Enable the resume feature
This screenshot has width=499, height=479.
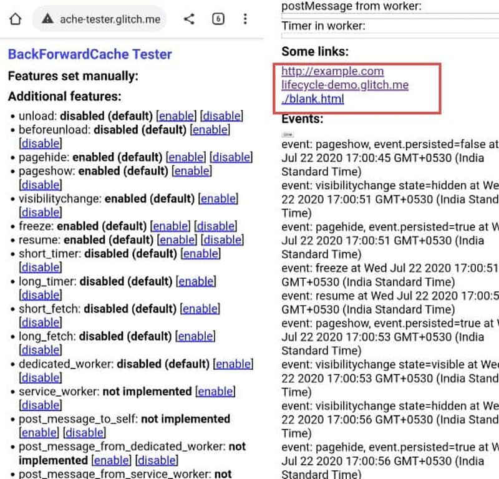coord(178,239)
